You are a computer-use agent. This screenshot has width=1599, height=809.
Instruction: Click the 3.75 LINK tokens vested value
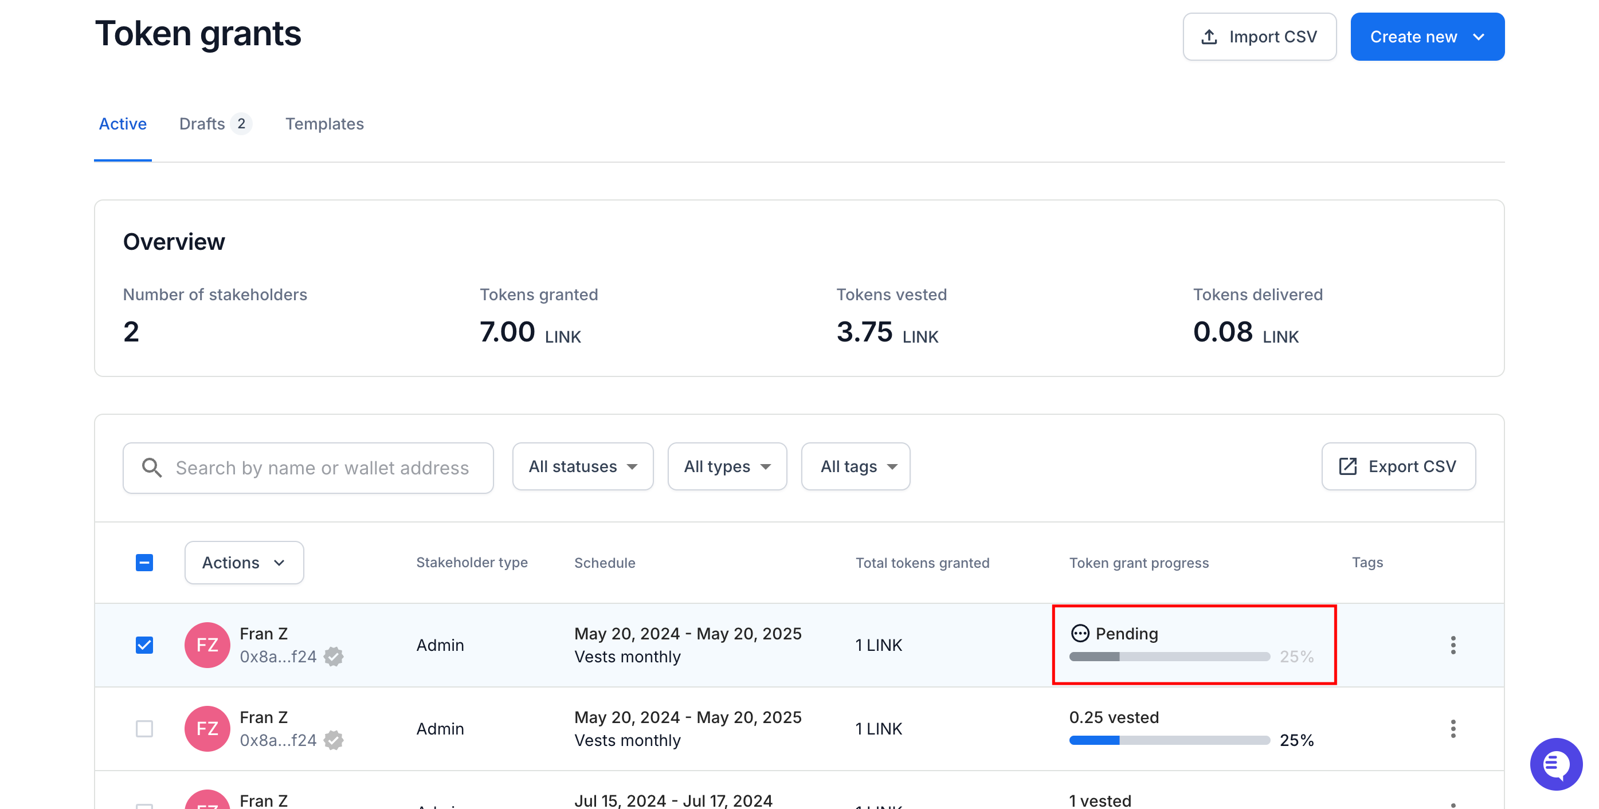point(887,332)
